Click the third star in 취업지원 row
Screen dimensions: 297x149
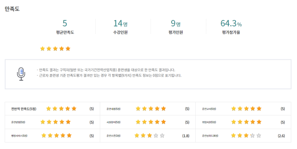click(246, 122)
